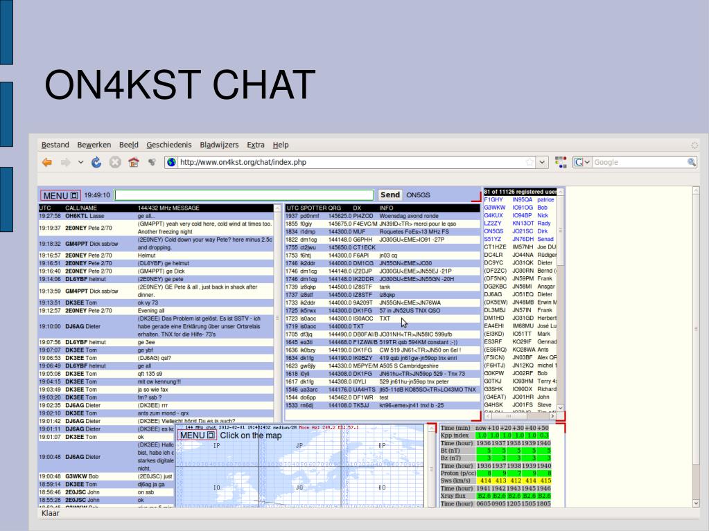Screen dimensions: 709x531
Task: Go to the home page icon
Action: click(x=133, y=162)
